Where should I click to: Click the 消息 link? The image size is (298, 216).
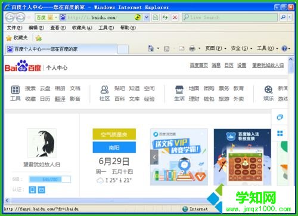tap(216, 65)
